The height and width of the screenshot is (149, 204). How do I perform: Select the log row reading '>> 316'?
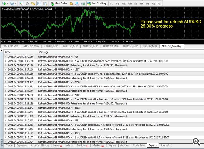[x=104, y=57]
